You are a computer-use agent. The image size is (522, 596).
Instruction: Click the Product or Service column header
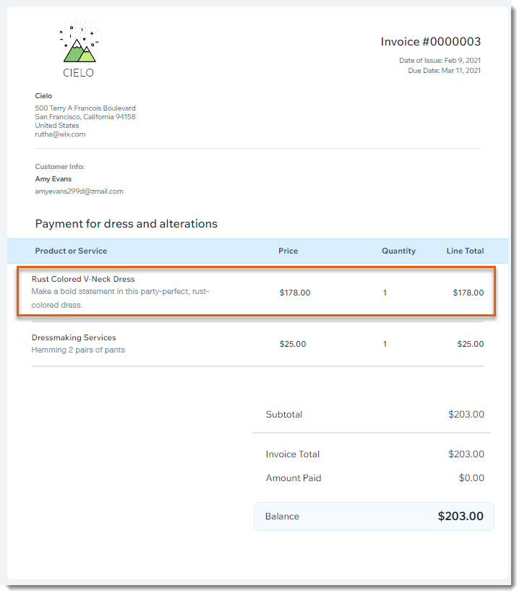pyautogui.click(x=71, y=251)
